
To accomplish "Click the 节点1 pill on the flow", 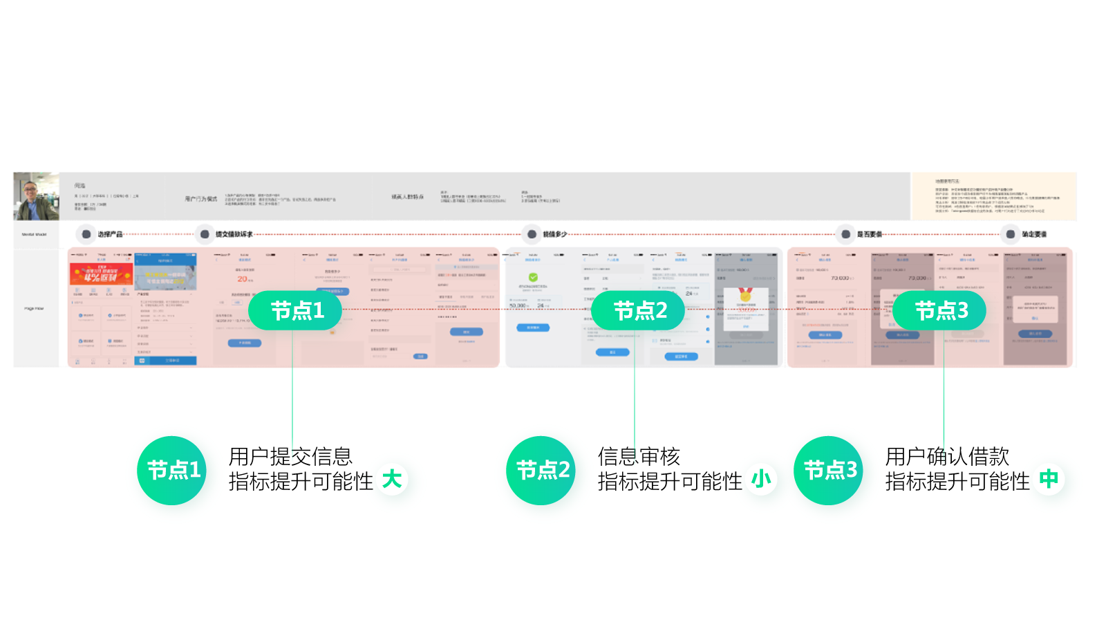I will [296, 310].
